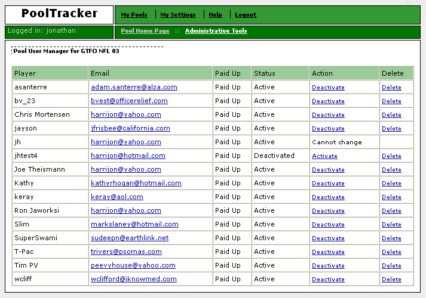The width and height of the screenshot is (426, 298).
Task: Email adam.santerre@alza.com
Action: coord(134,87)
